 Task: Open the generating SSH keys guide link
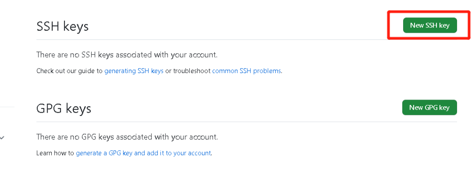(134, 71)
